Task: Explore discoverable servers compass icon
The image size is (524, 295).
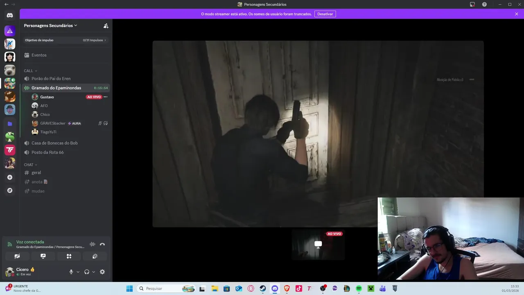Action: [x=10, y=191]
